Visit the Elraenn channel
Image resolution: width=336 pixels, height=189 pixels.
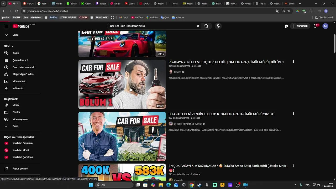coord(177,72)
